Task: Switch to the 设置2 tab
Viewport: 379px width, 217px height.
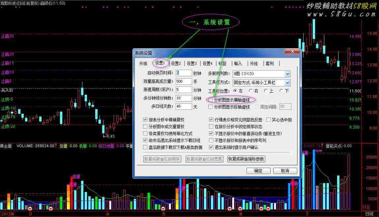Action: coord(176,63)
